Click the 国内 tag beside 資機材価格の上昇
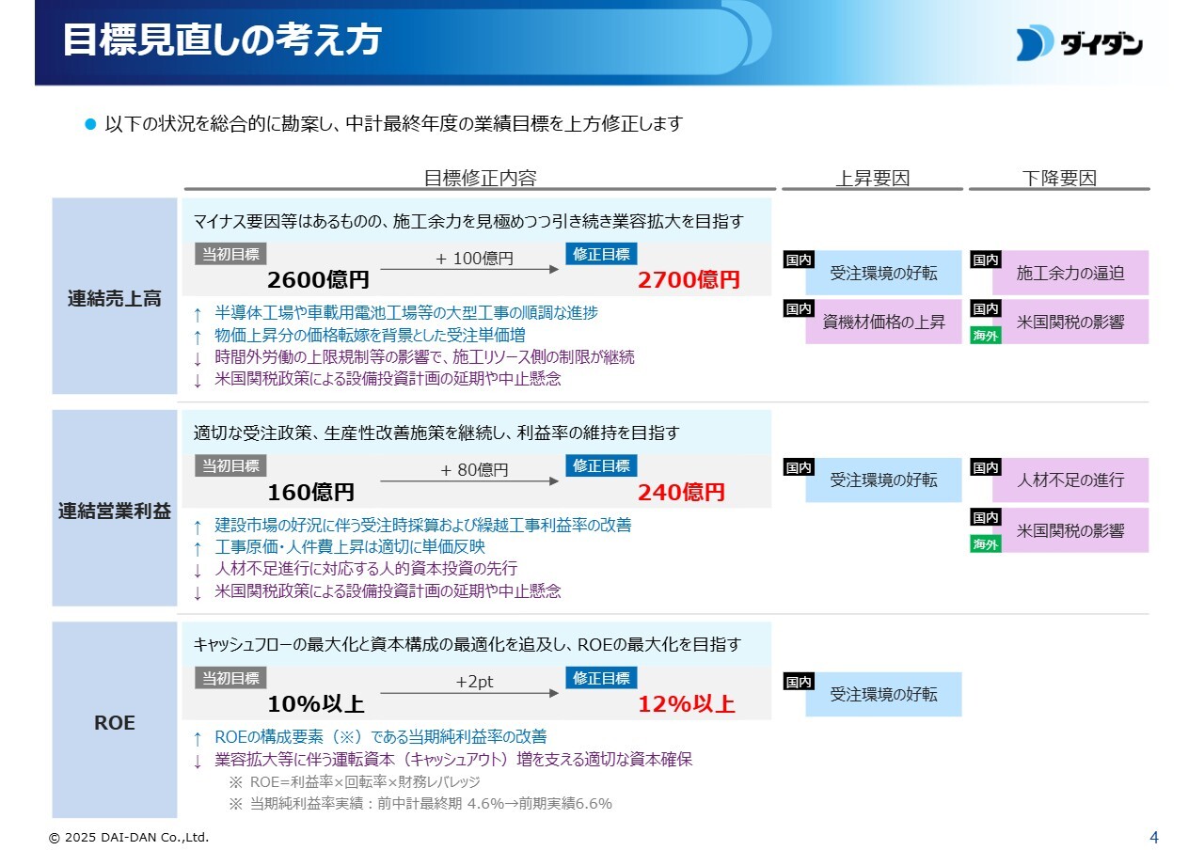1204x850 pixels. (x=799, y=308)
